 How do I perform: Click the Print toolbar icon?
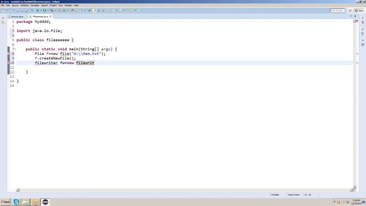point(26,10)
